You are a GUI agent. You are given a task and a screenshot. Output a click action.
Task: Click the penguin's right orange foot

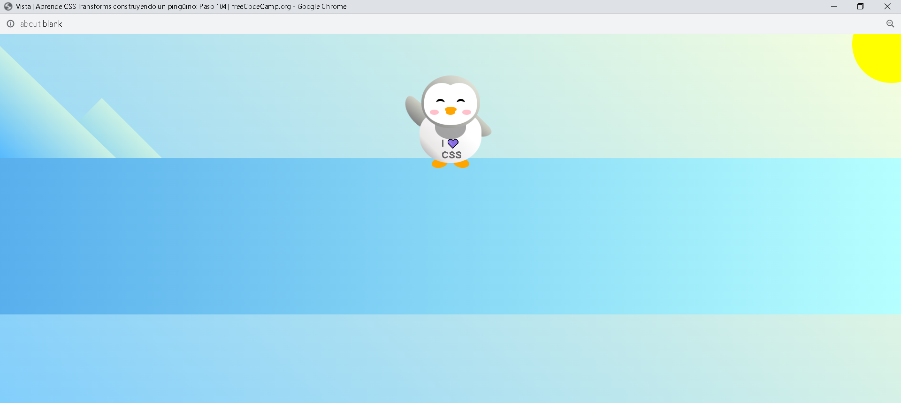tap(462, 164)
